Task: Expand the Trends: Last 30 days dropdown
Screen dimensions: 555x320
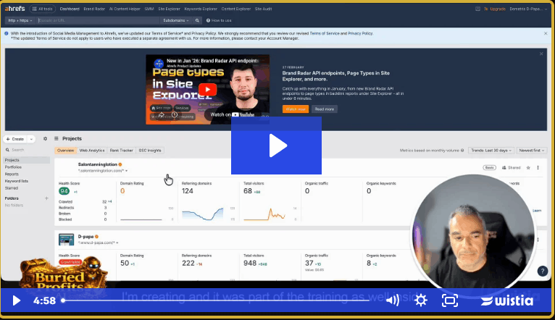Action: click(491, 151)
